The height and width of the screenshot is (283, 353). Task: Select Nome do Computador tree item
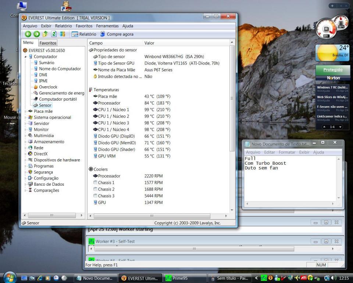tap(60, 69)
